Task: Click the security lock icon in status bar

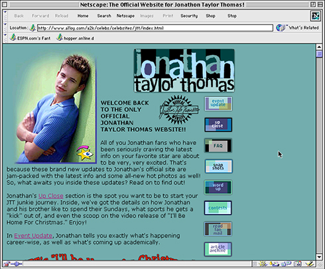Action: pos(7,264)
